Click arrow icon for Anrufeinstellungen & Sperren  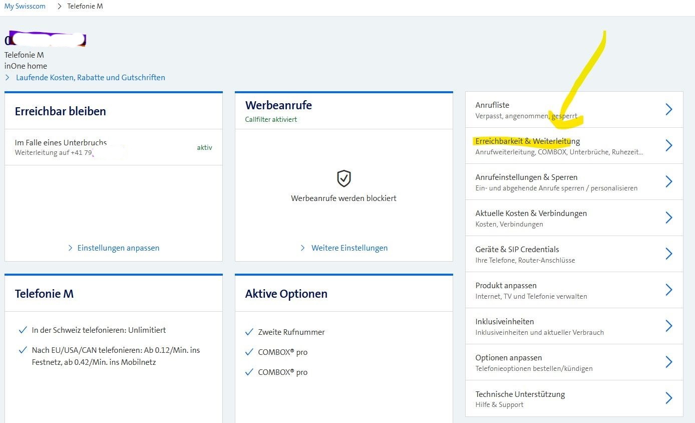(668, 182)
